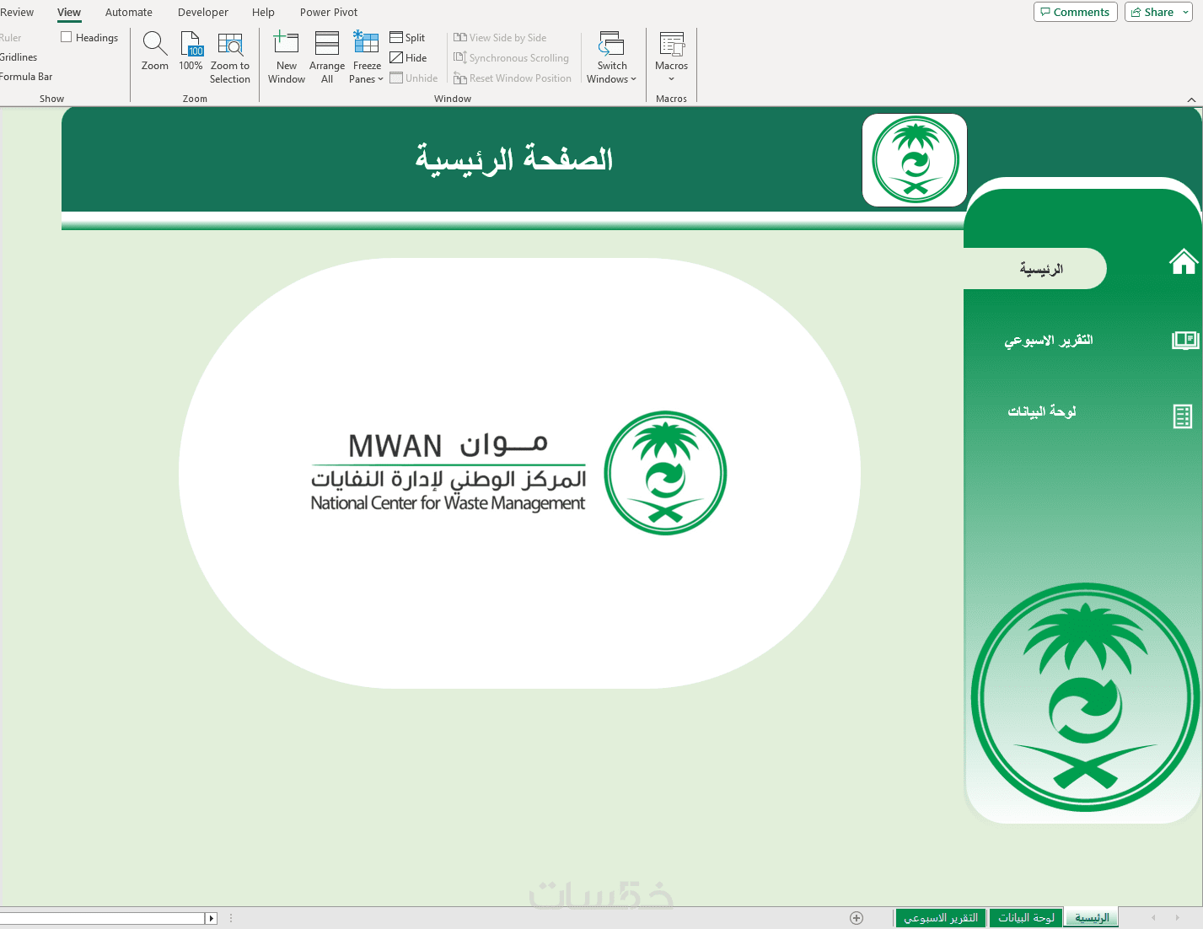Open a New Window
Image resolution: width=1203 pixels, height=929 pixels.
point(287,57)
